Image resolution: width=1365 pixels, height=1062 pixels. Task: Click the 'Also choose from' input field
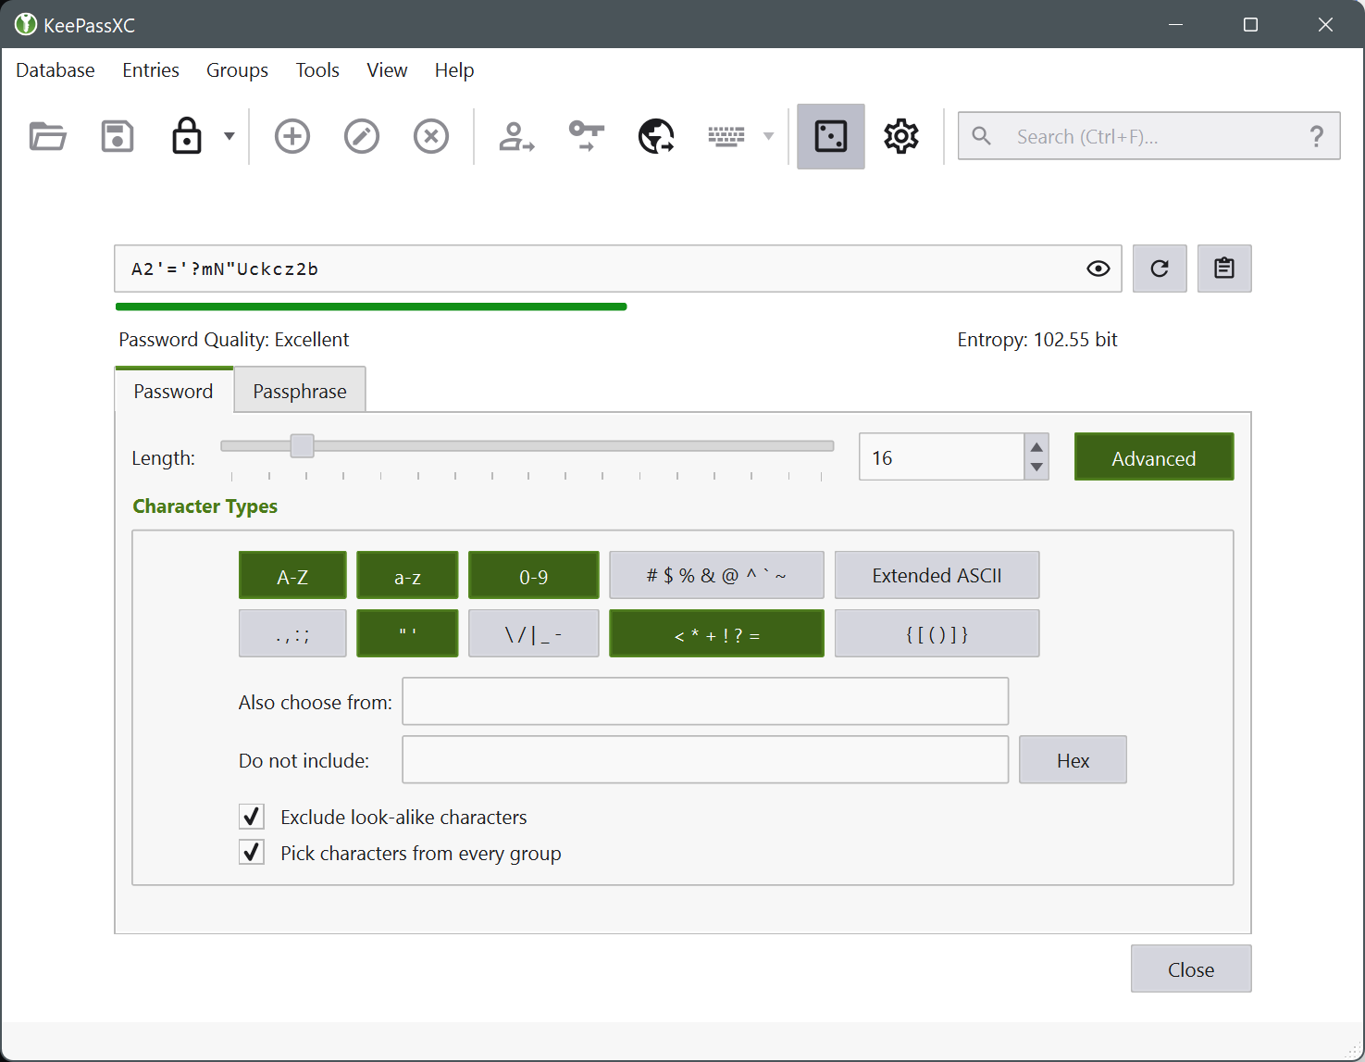pos(704,702)
